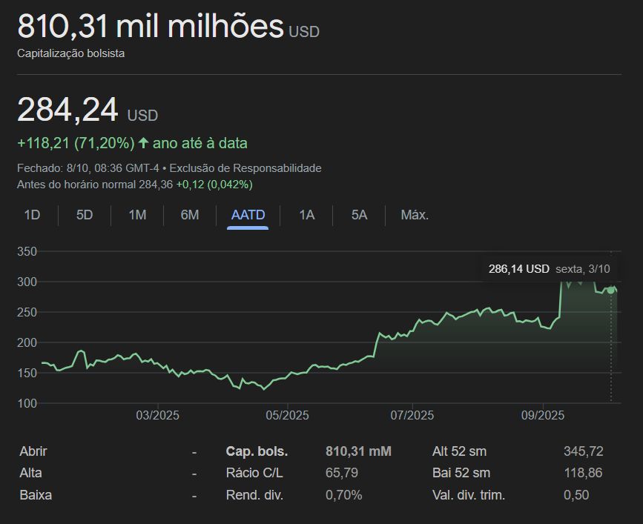
Task: Click the Cap. bols. statistic label
Action: point(257,451)
